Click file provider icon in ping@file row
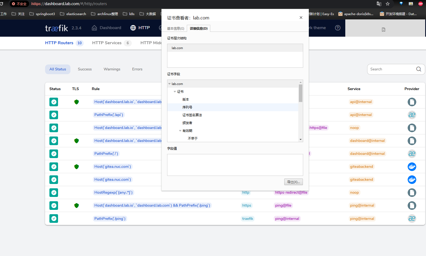The width and height of the screenshot is (426, 256). (412, 206)
